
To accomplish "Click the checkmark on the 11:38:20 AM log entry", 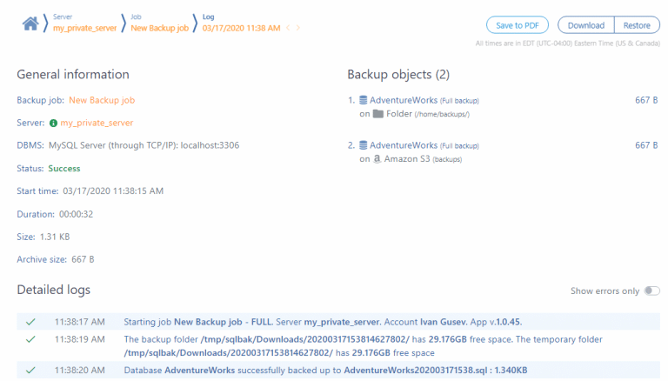I will (30, 370).
